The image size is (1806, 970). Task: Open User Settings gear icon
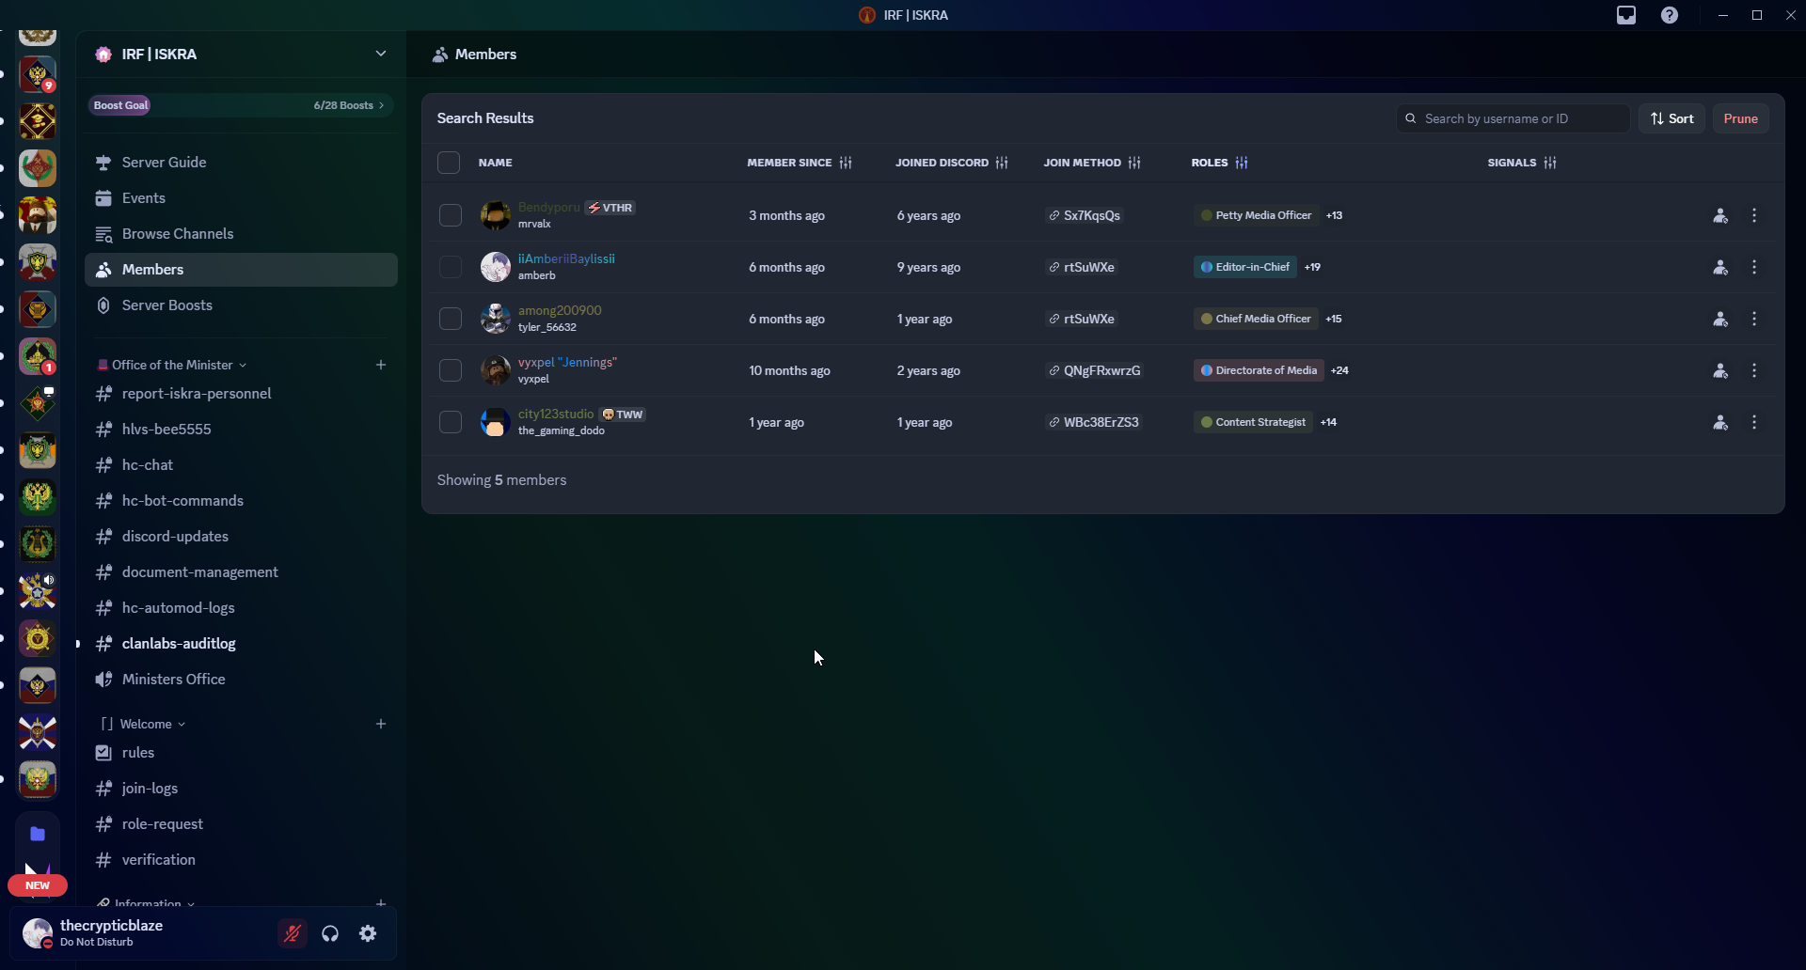368,933
